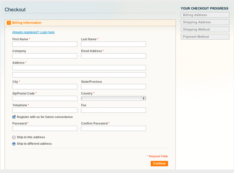Open the Country dropdown
The width and height of the screenshot is (234, 173).
[x=113, y=98]
